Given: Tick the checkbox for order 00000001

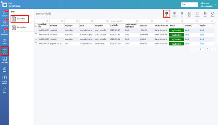Looking at the screenshot, I should 36,44.
